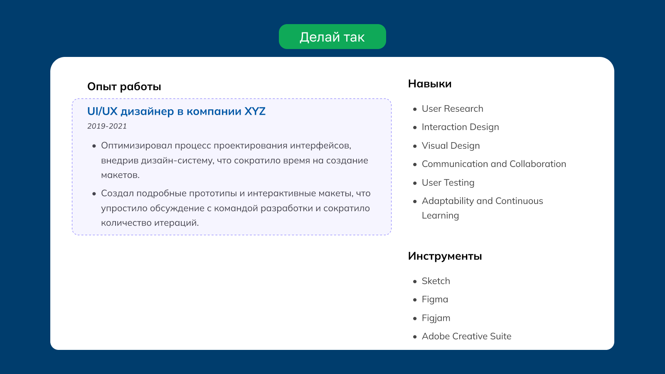The image size is (665, 374).
Task: Click "UI/UX дизайнер в компании XYZ" title
Action: tap(176, 111)
